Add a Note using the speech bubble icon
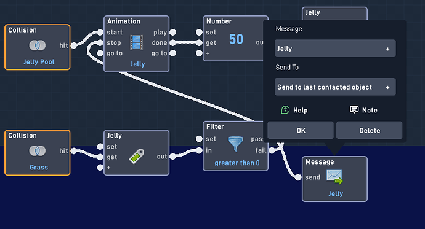This screenshot has height=229, width=425. 354,110
